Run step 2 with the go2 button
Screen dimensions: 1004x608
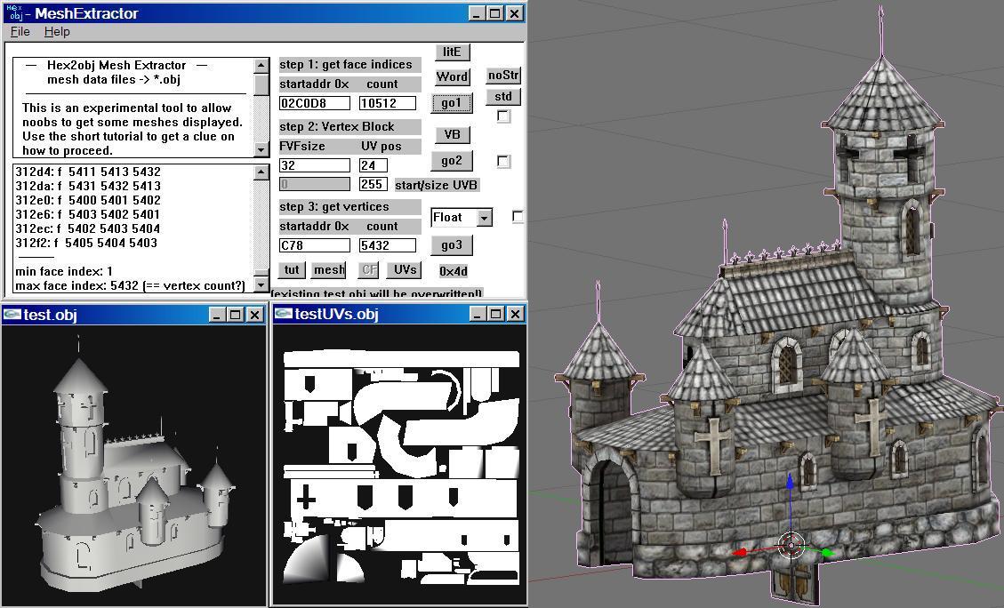[452, 161]
